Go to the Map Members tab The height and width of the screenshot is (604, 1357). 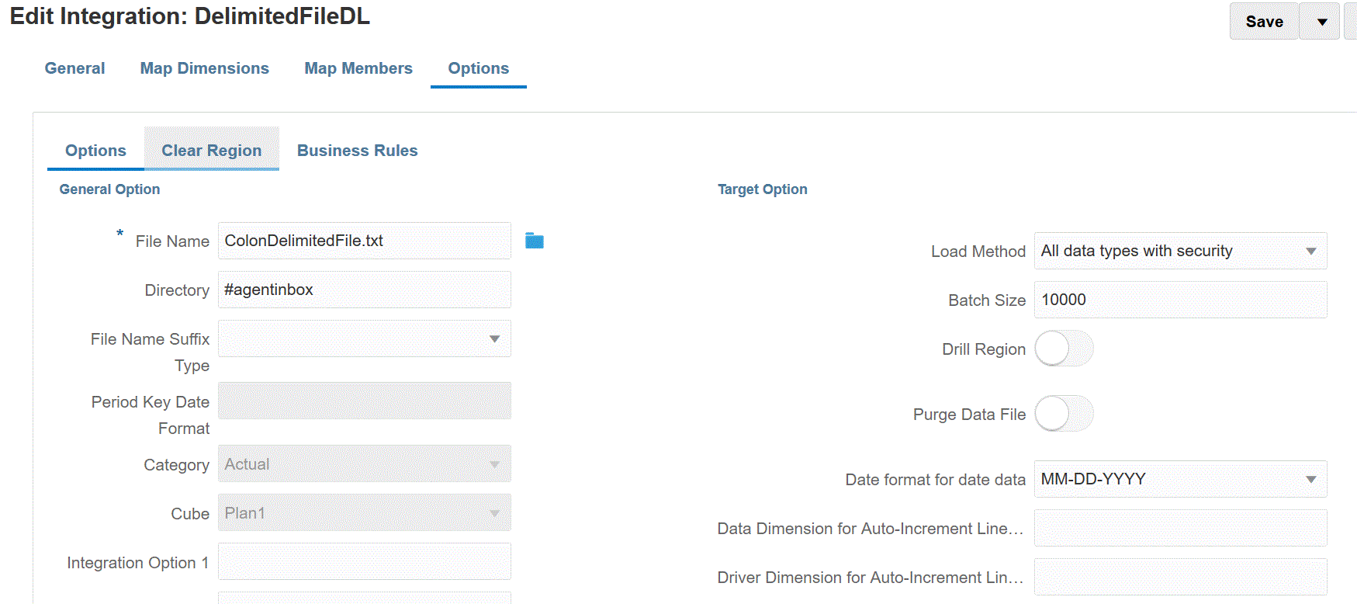click(x=358, y=68)
